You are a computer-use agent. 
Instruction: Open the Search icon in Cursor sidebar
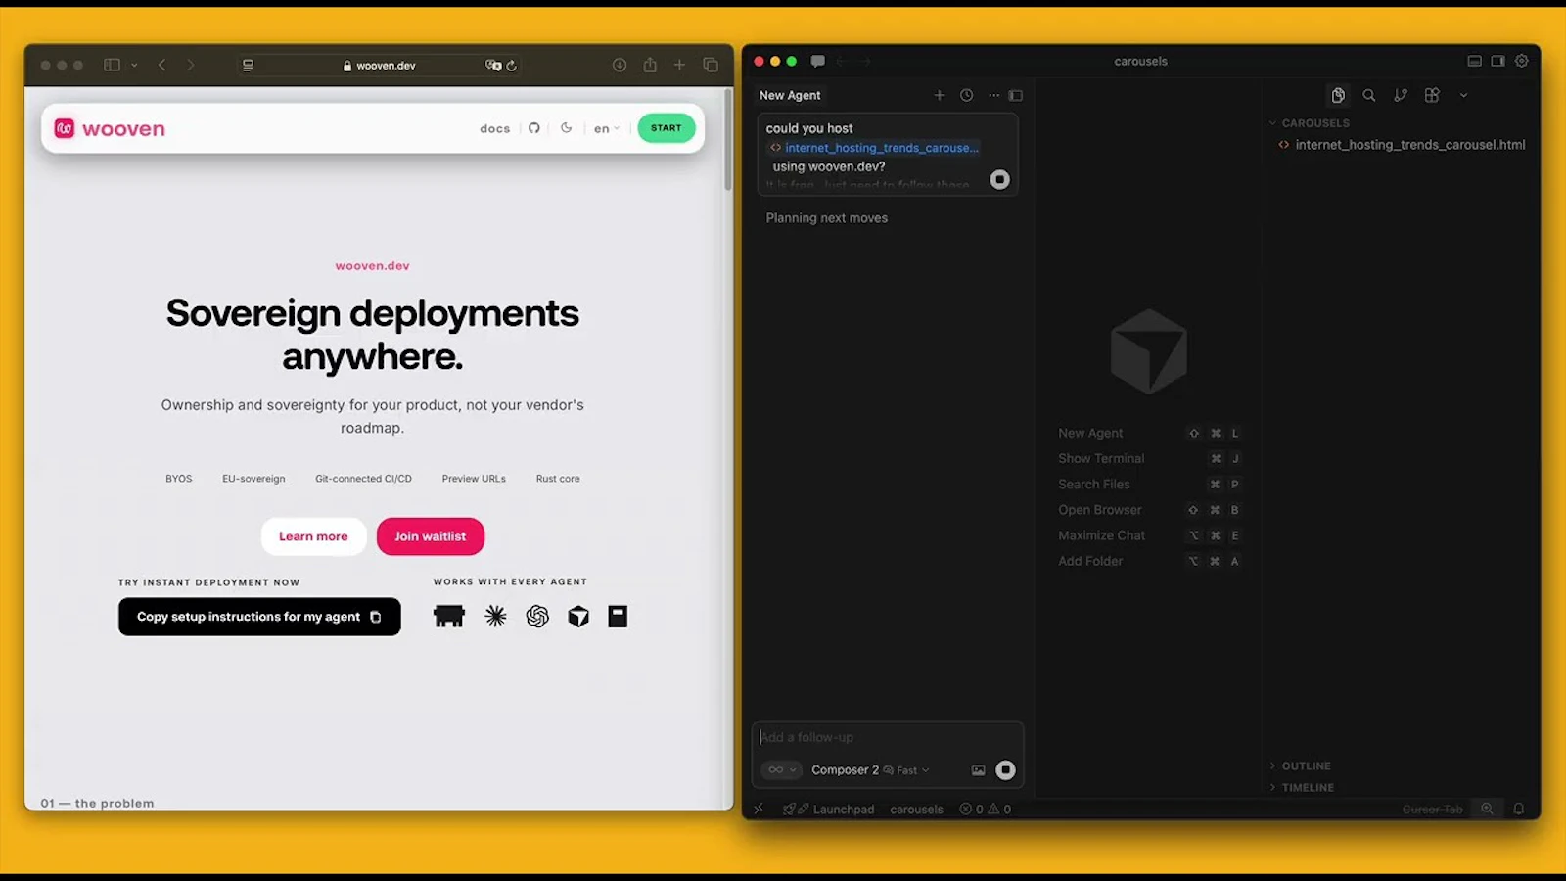pos(1369,95)
